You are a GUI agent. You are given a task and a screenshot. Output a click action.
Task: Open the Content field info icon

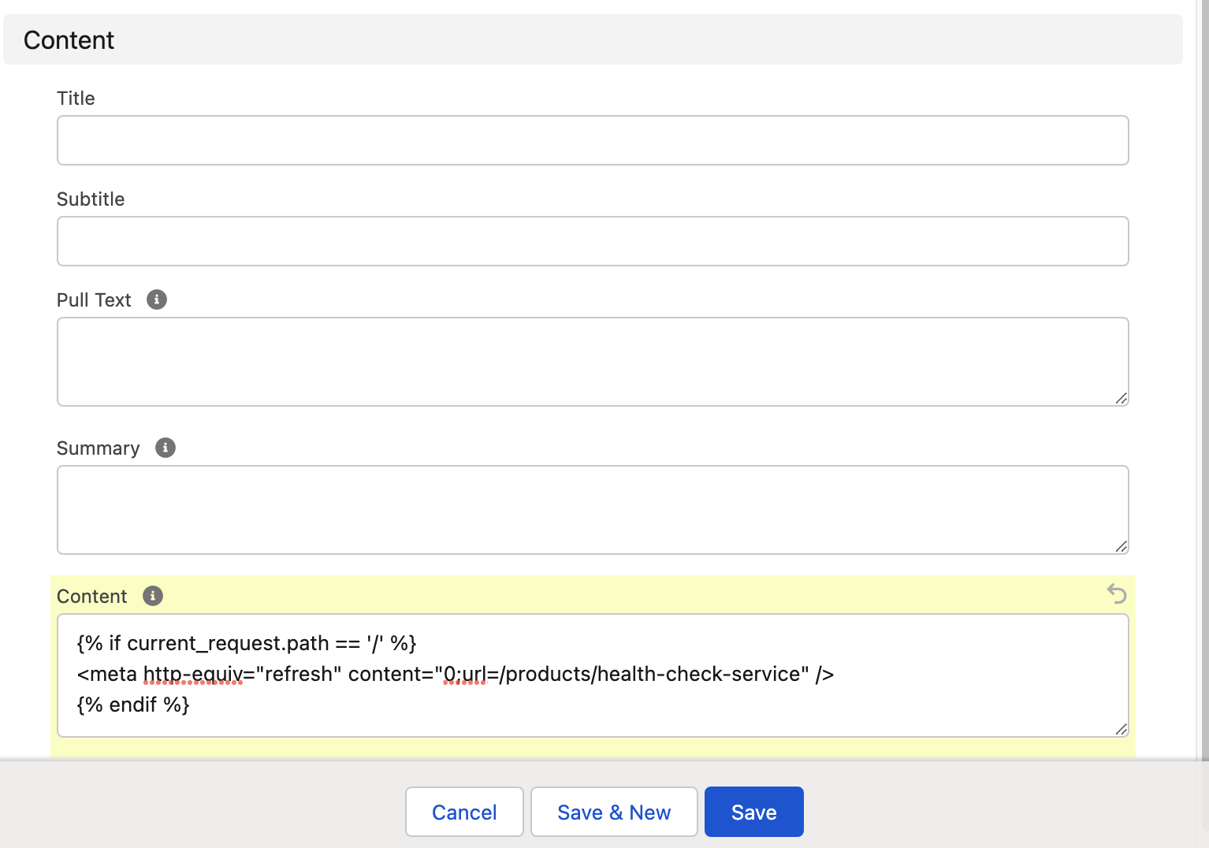click(x=153, y=596)
